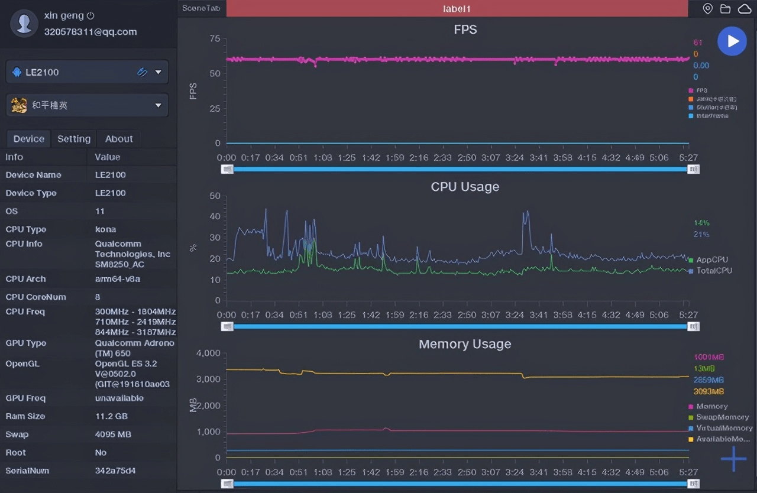
Task: Click the Qualcomm Technologies SM8250_AC value
Action: click(132, 254)
